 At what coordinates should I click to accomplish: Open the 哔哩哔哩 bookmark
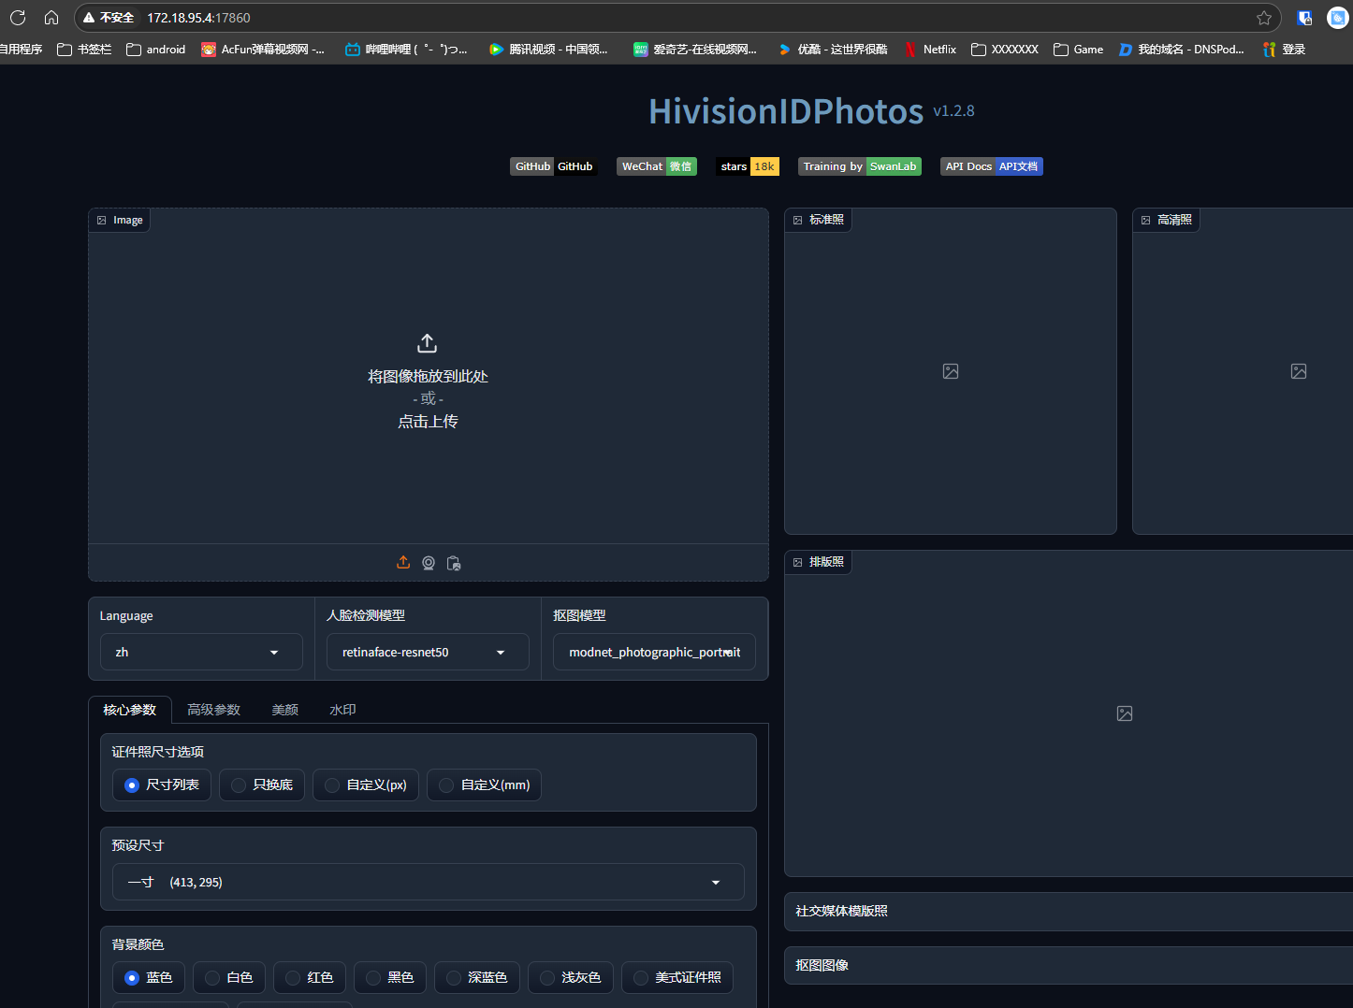406,50
